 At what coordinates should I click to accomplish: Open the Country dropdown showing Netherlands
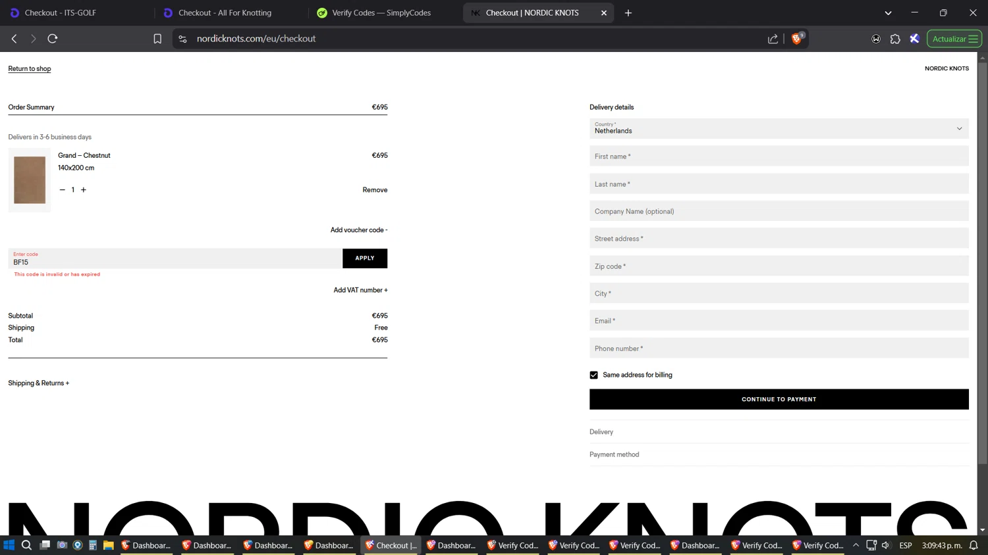pyautogui.click(x=779, y=128)
